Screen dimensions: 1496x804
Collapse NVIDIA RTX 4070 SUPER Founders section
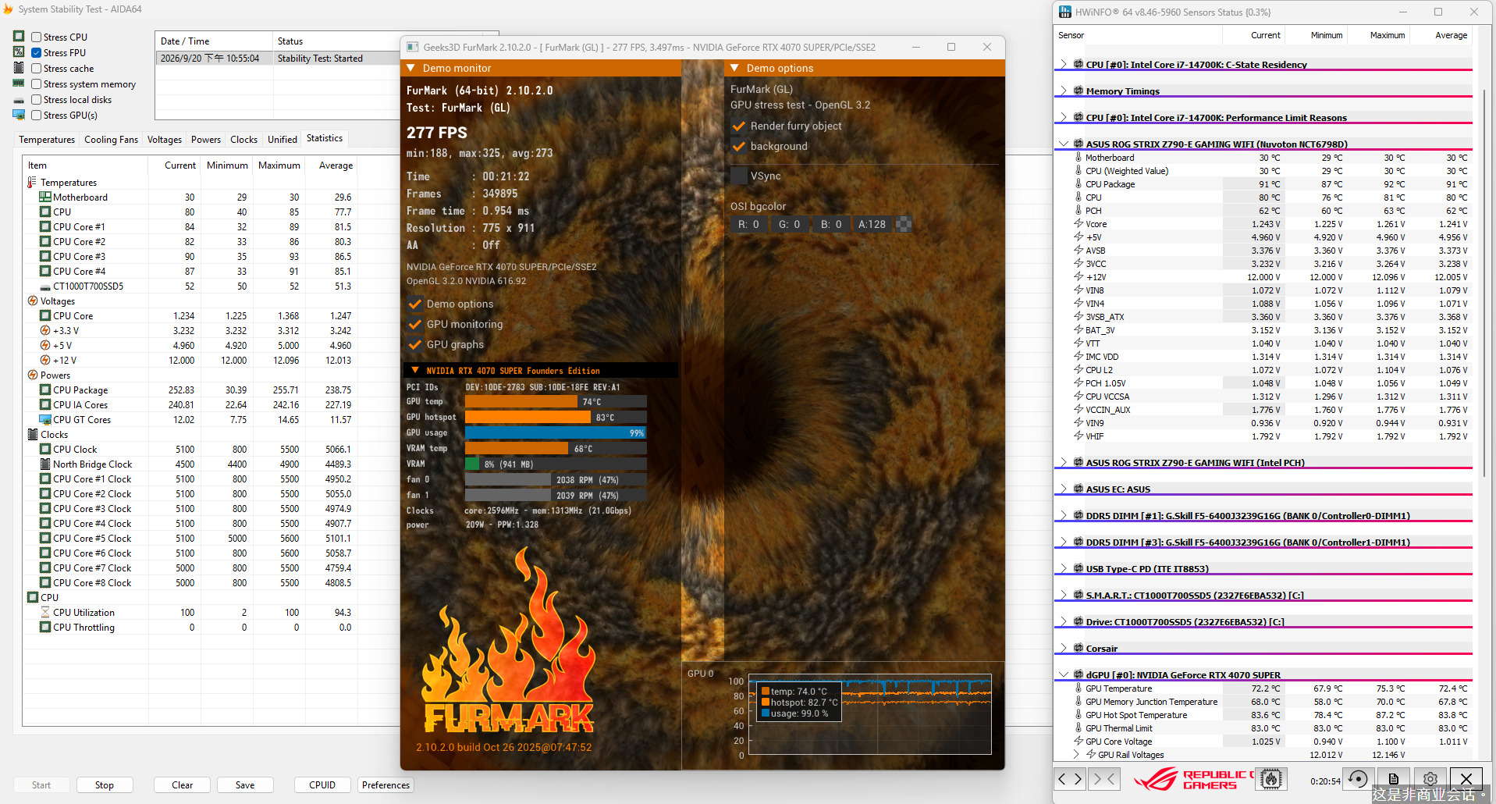(414, 371)
